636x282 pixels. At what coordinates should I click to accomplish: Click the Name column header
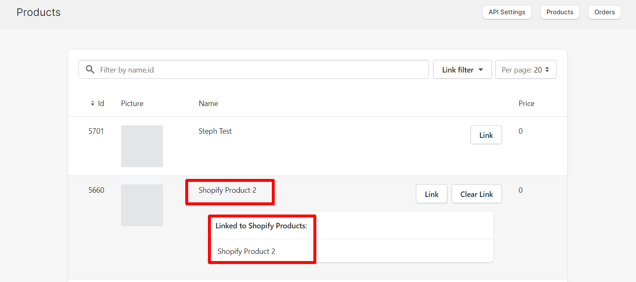click(208, 103)
